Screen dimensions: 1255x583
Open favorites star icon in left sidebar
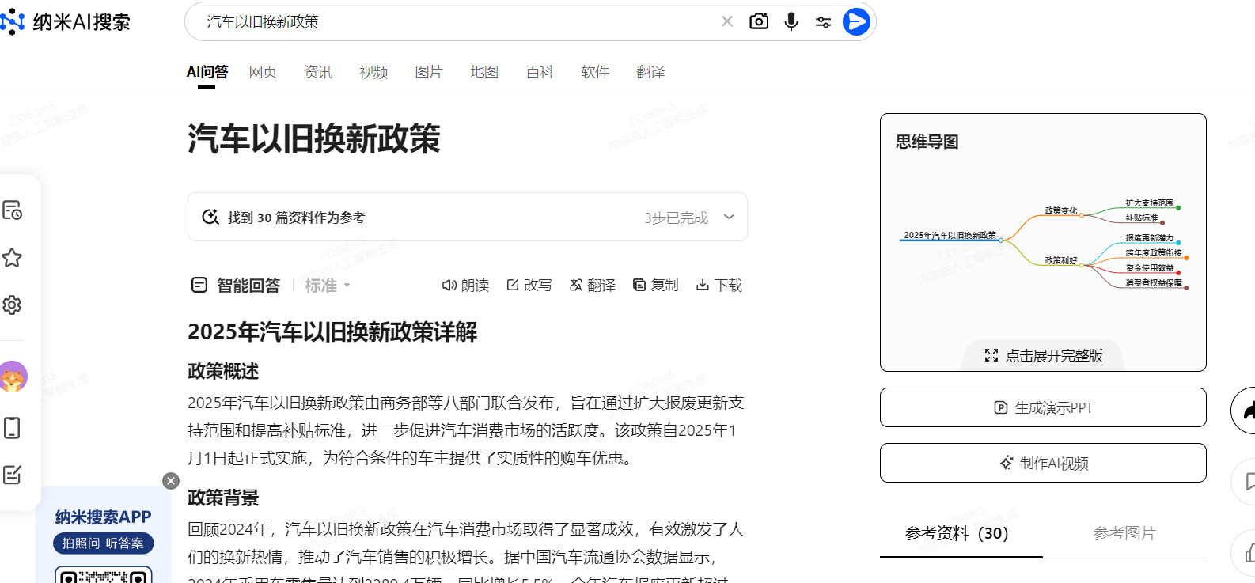[x=12, y=258]
